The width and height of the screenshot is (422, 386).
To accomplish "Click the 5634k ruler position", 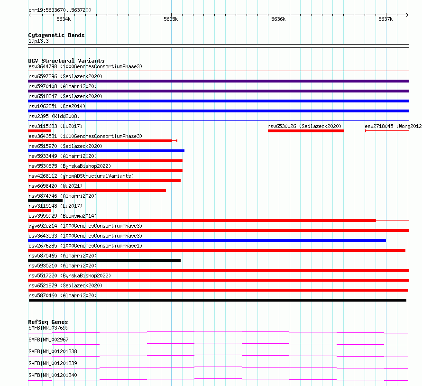I will [x=64, y=19].
